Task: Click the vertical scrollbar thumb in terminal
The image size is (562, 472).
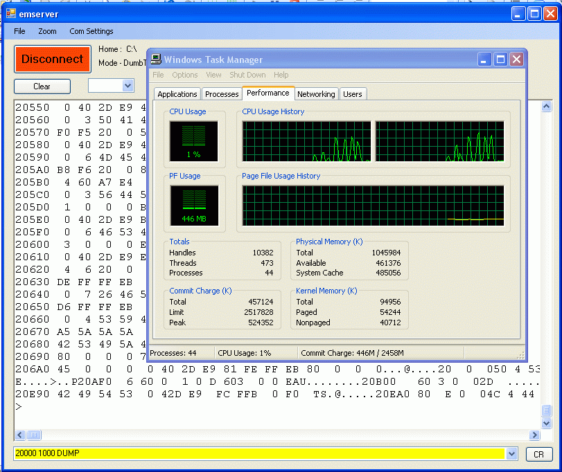Action: pyautogui.click(x=546, y=410)
